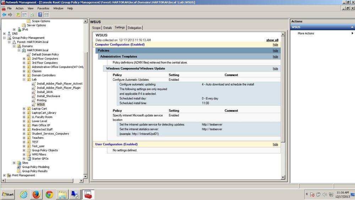This screenshot has width=355, height=200.
Task: Click the gray Forward arrow in toolbar
Action: click(x=10, y=15)
